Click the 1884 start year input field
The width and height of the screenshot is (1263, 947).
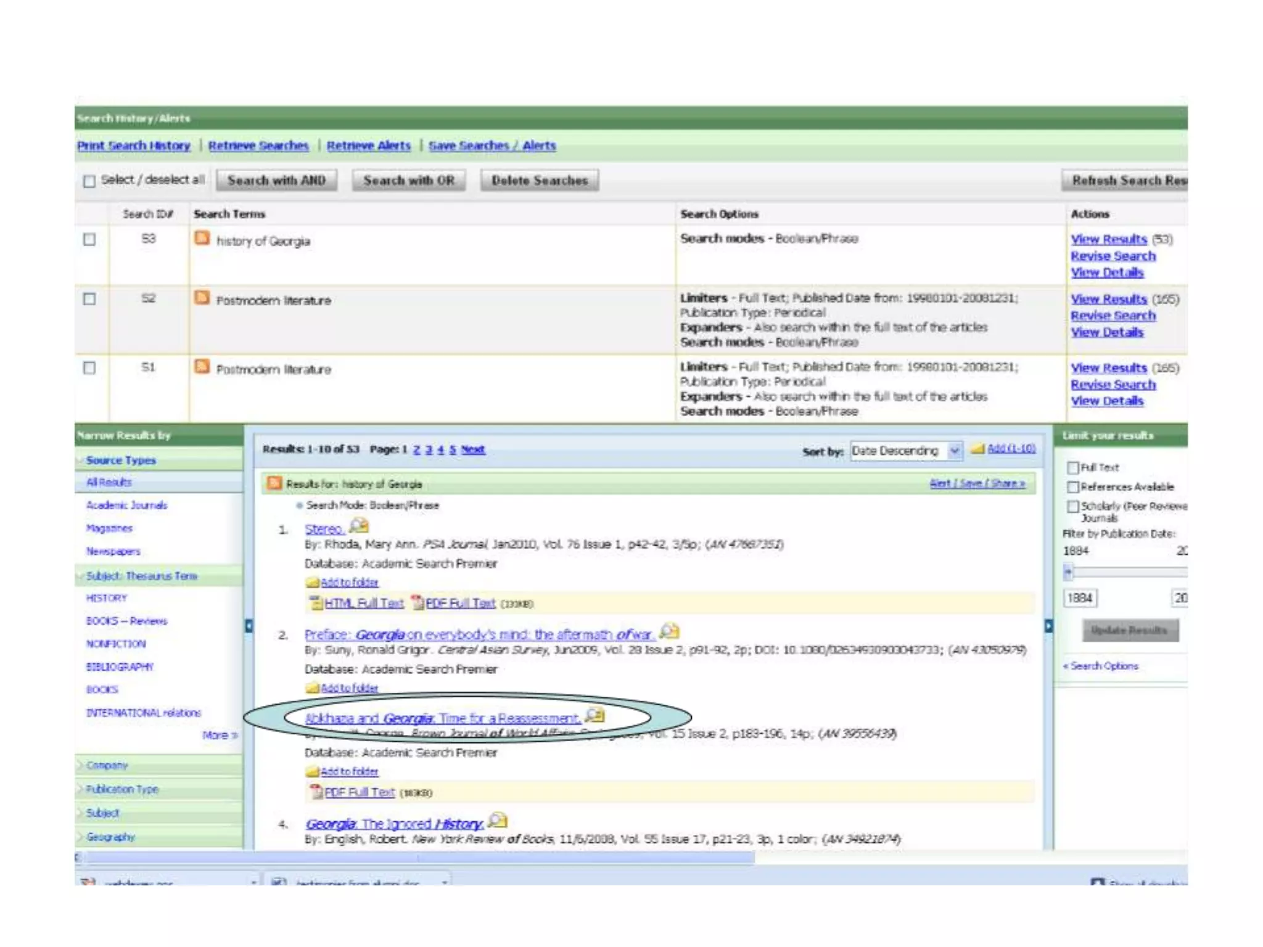1080,598
